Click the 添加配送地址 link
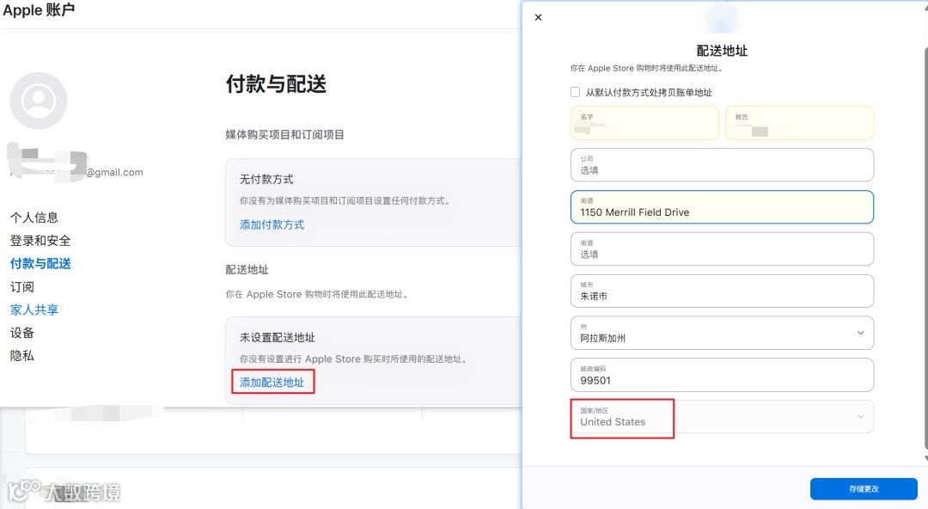Viewport: 928px width, 509px height. click(x=272, y=383)
